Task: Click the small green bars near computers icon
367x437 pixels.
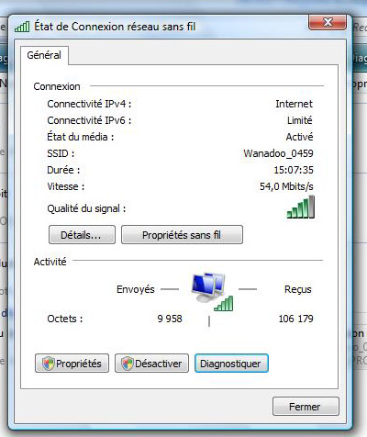Action: click(224, 304)
